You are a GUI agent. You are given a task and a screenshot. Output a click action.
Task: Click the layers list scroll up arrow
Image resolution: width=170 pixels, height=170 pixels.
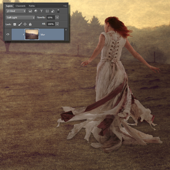tap(66, 30)
